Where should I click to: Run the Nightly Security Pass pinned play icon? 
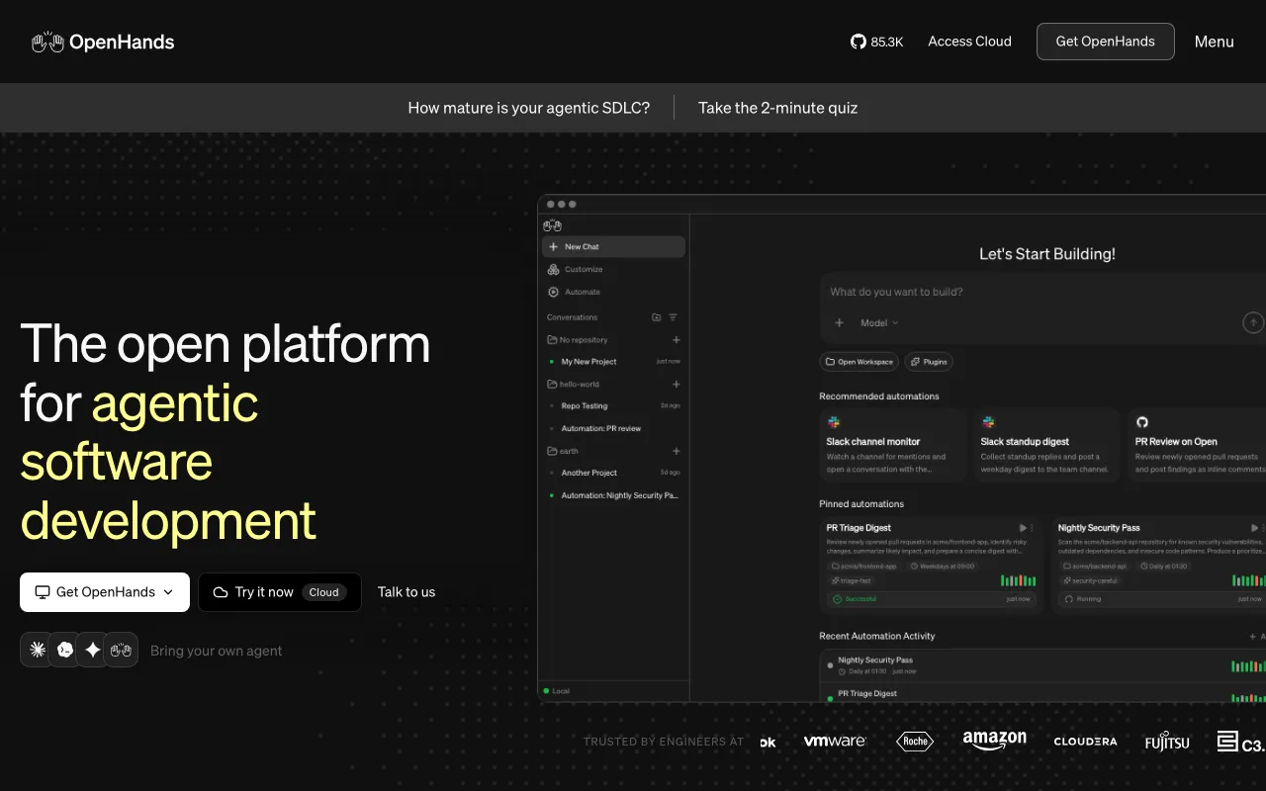click(x=1256, y=528)
